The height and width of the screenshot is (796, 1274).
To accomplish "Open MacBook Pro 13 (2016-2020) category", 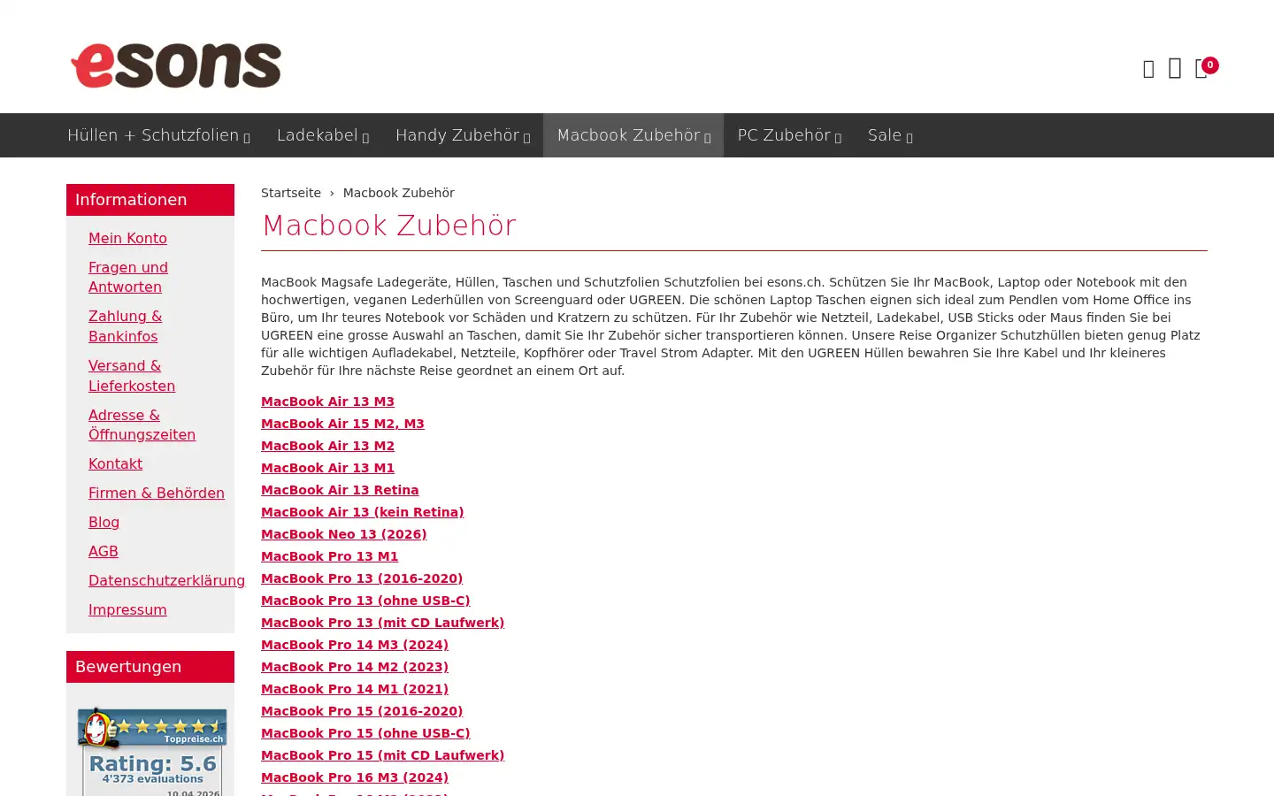I will click(362, 578).
